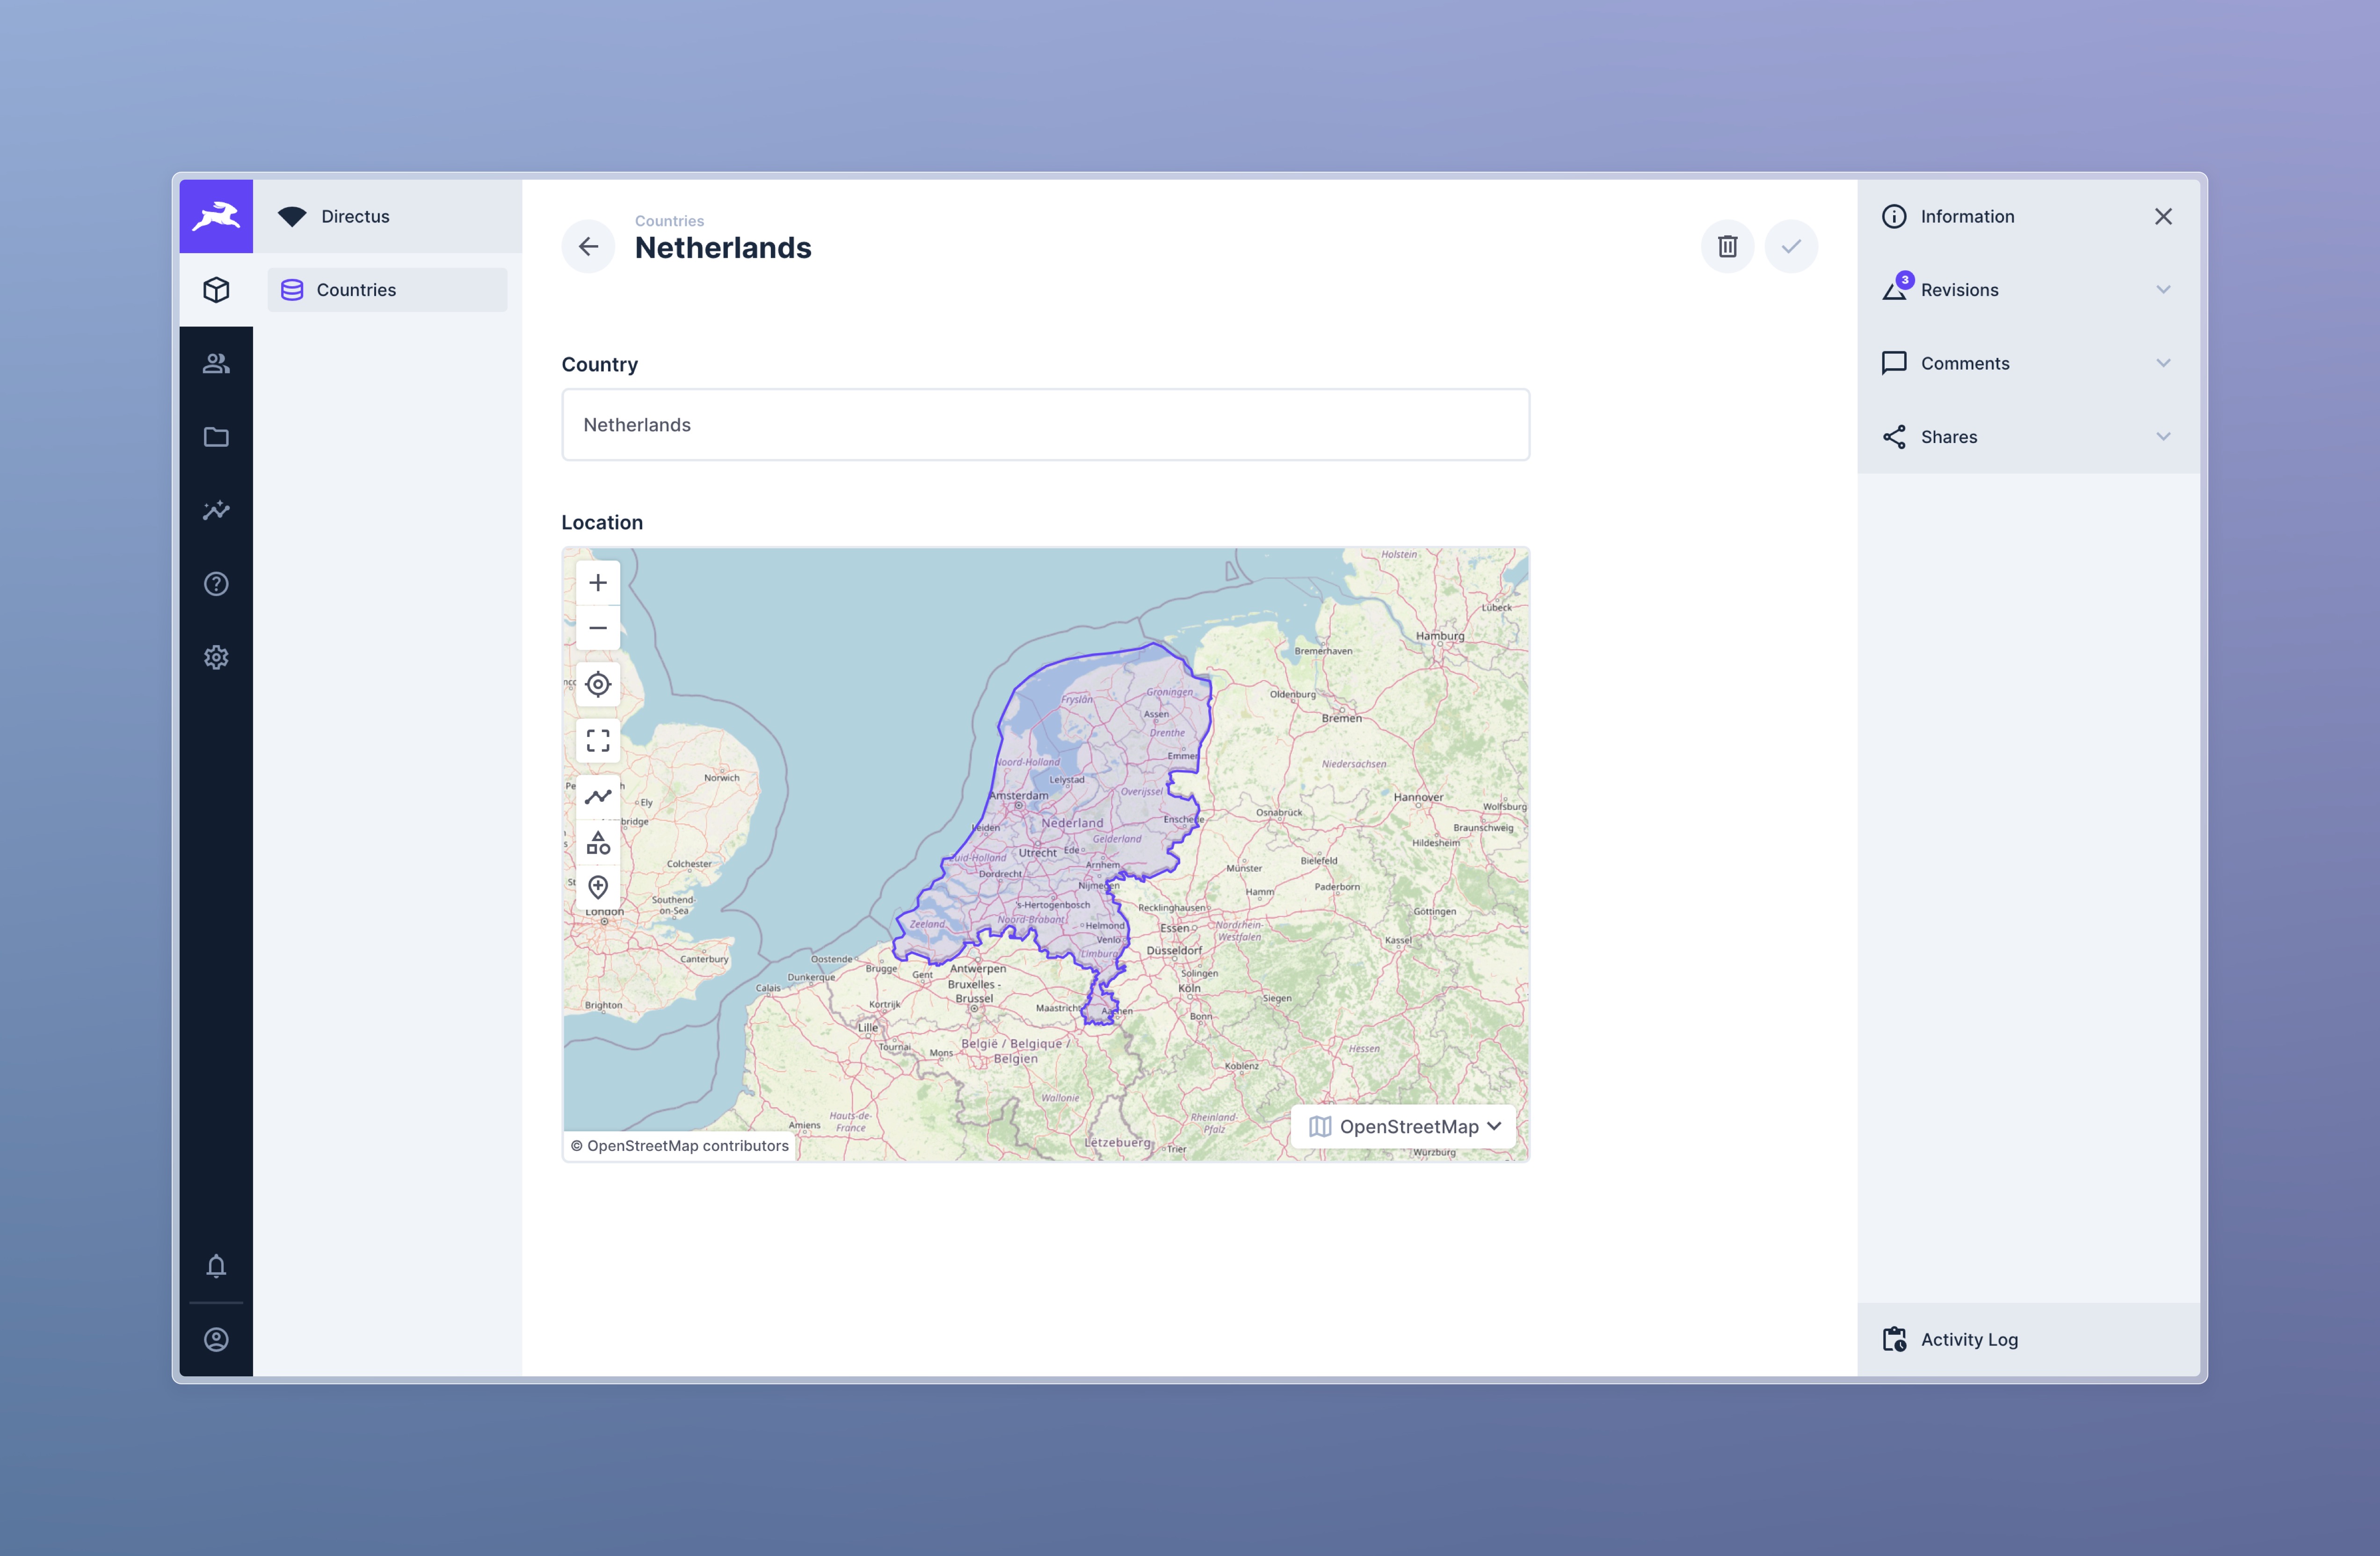
Task: Click the Country text input field
Action: pyautogui.click(x=1045, y=425)
